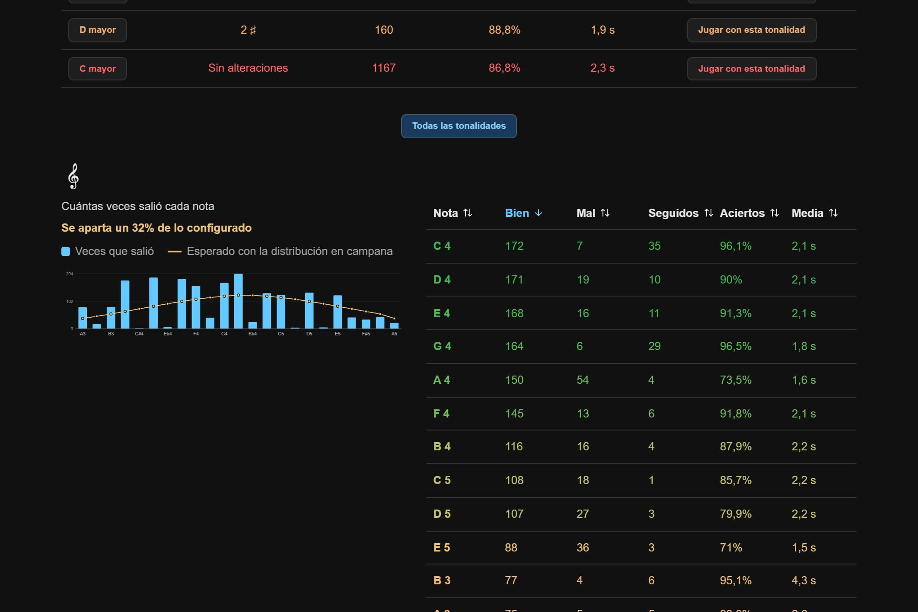The height and width of the screenshot is (612, 918).
Task: Play with the C mayor key
Action: [x=752, y=69]
